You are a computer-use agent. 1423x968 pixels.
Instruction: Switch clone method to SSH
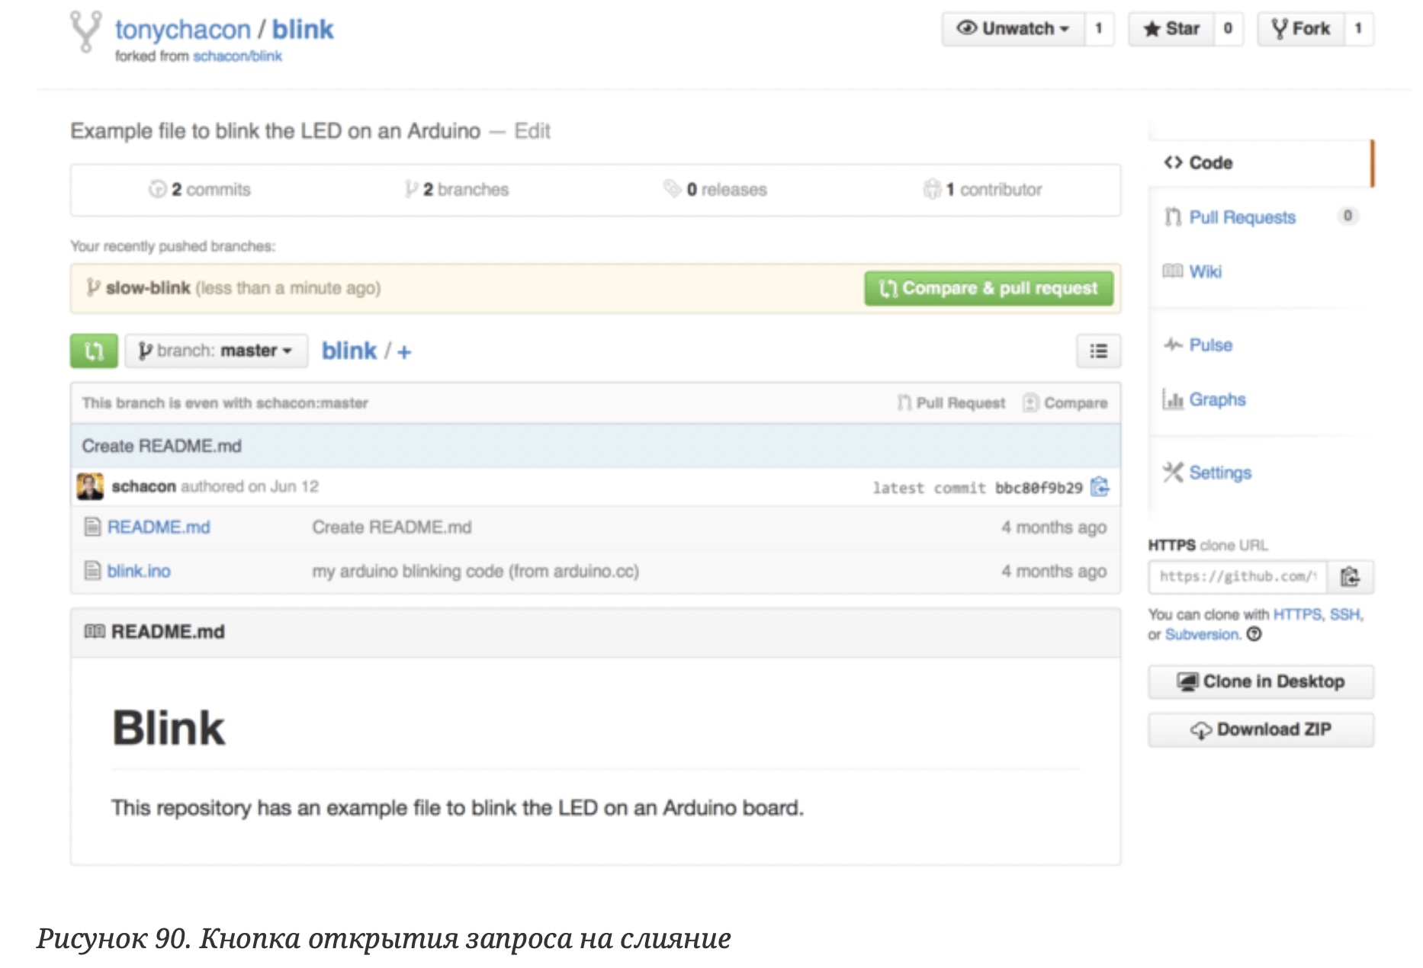(1345, 614)
